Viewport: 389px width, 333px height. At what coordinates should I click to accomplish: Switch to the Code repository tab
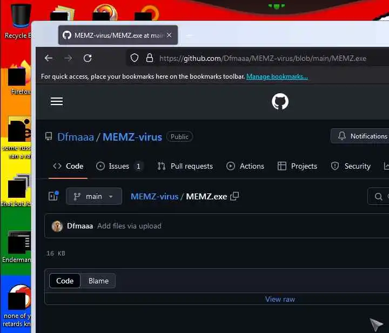coord(68,166)
